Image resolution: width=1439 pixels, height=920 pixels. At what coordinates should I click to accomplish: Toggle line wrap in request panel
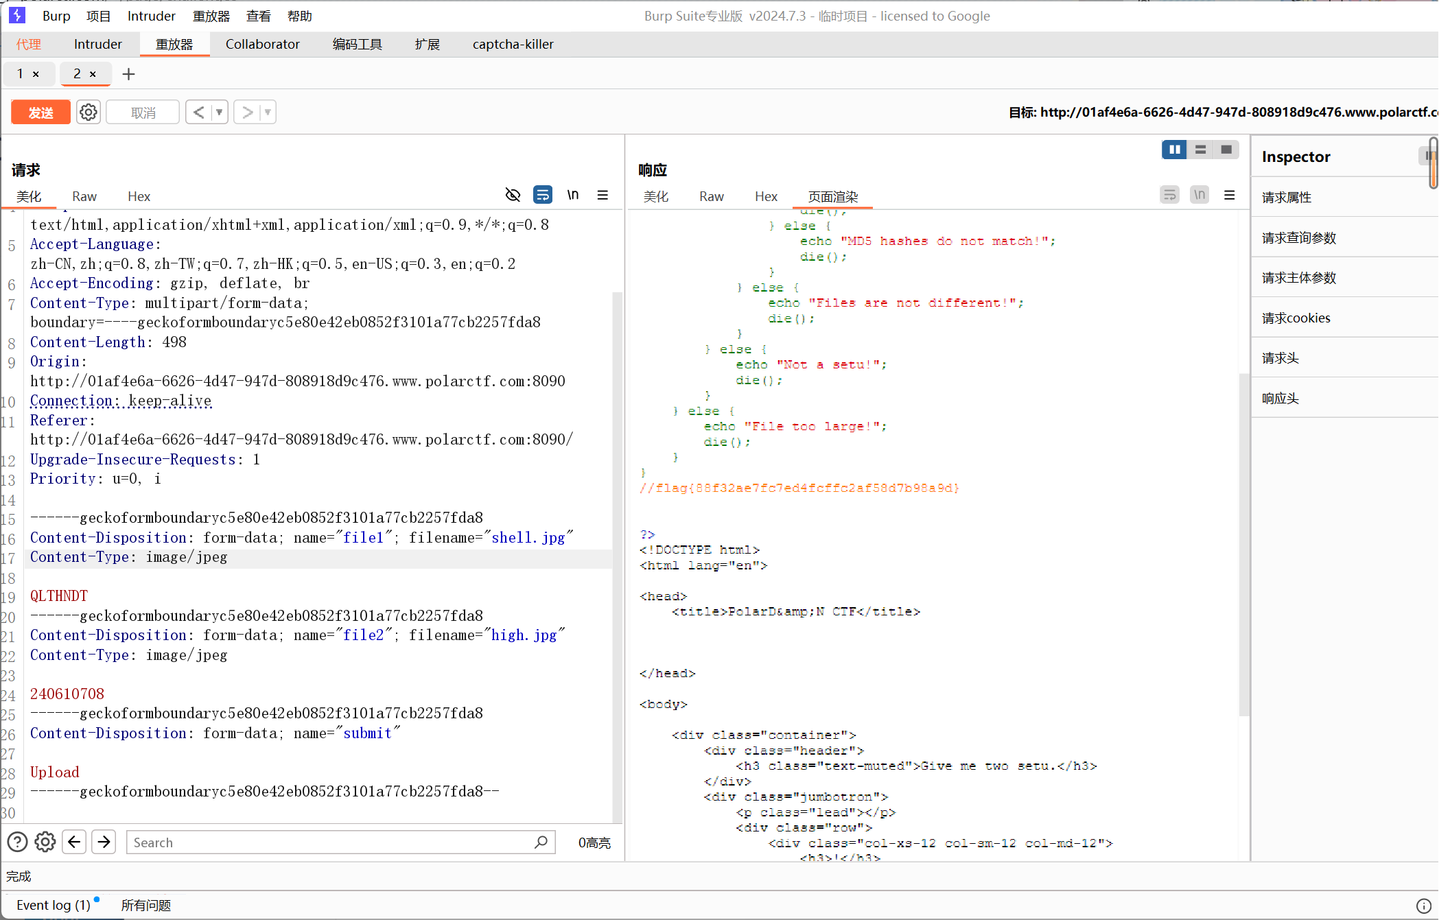point(543,195)
